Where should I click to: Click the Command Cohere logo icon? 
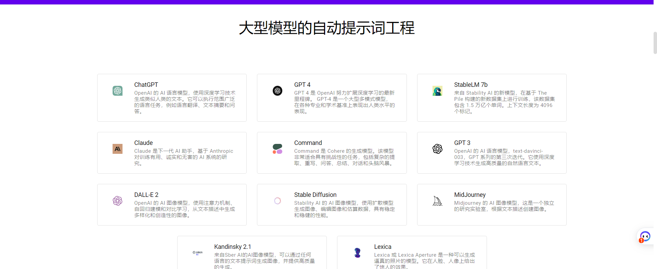pyautogui.click(x=278, y=149)
